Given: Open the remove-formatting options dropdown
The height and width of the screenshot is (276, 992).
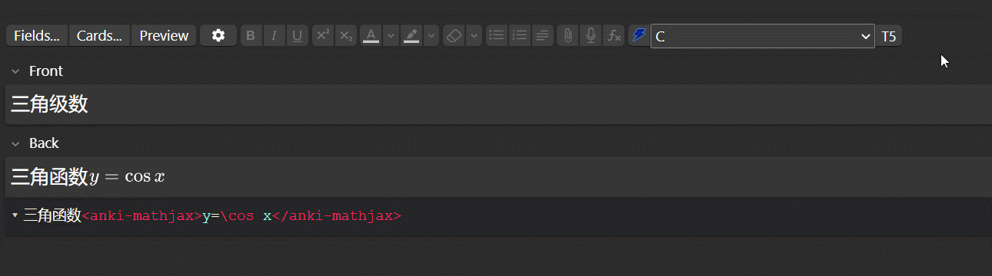Looking at the screenshot, I should click(474, 35).
